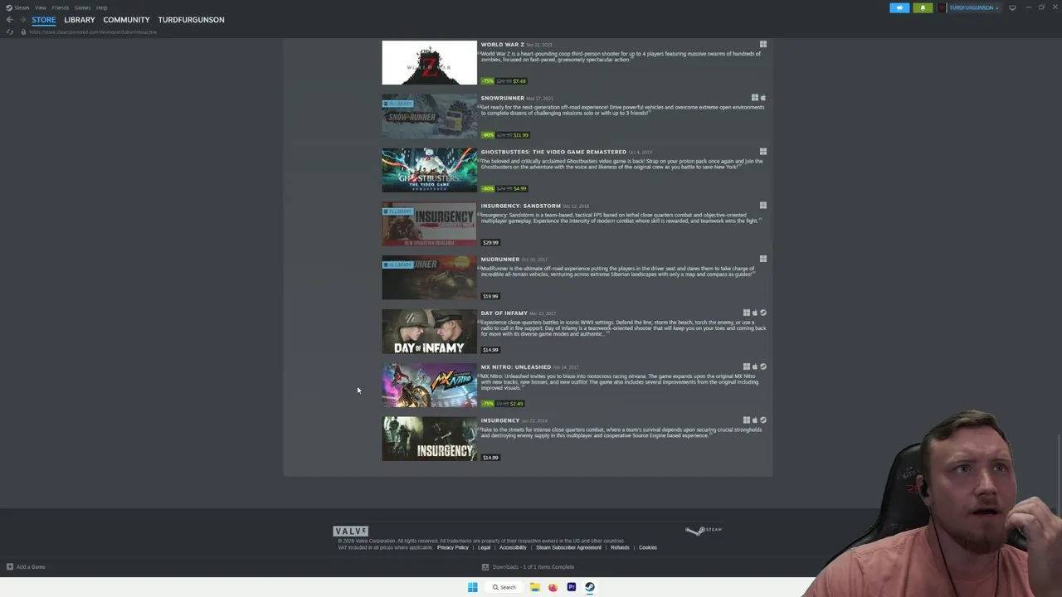Click the Windows taskbar Search box
The image size is (1062, 597).
(504, 587)
